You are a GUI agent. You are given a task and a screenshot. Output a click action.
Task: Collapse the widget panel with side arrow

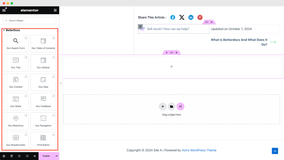click(x=60, y=83)
